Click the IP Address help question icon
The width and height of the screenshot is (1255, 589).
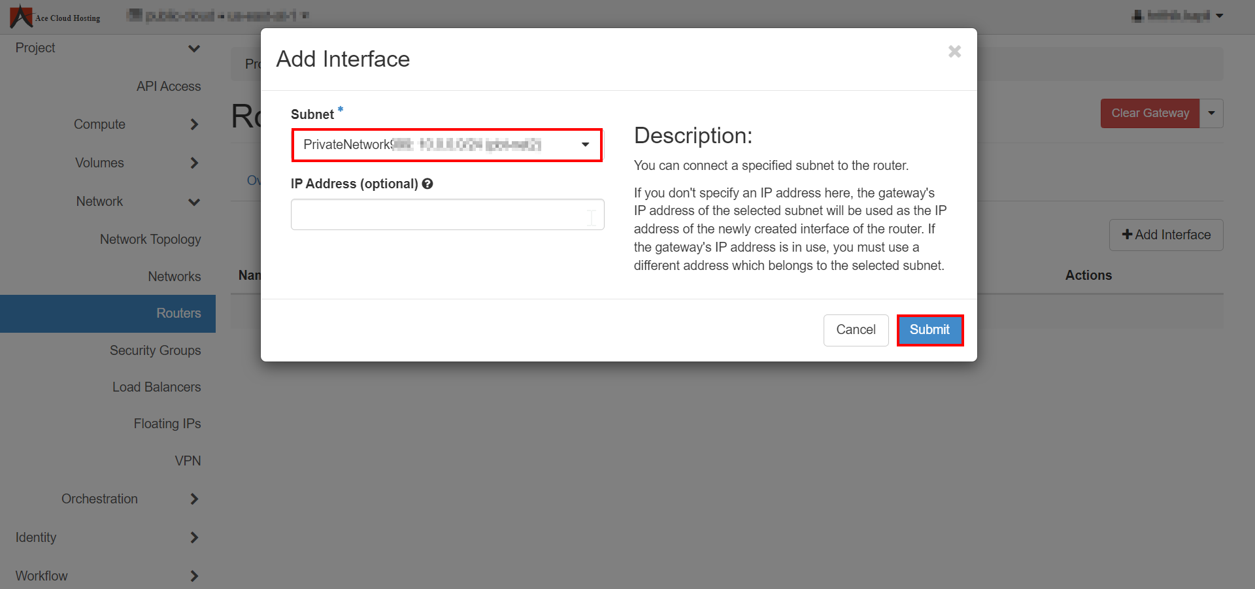tap(427, 184)
